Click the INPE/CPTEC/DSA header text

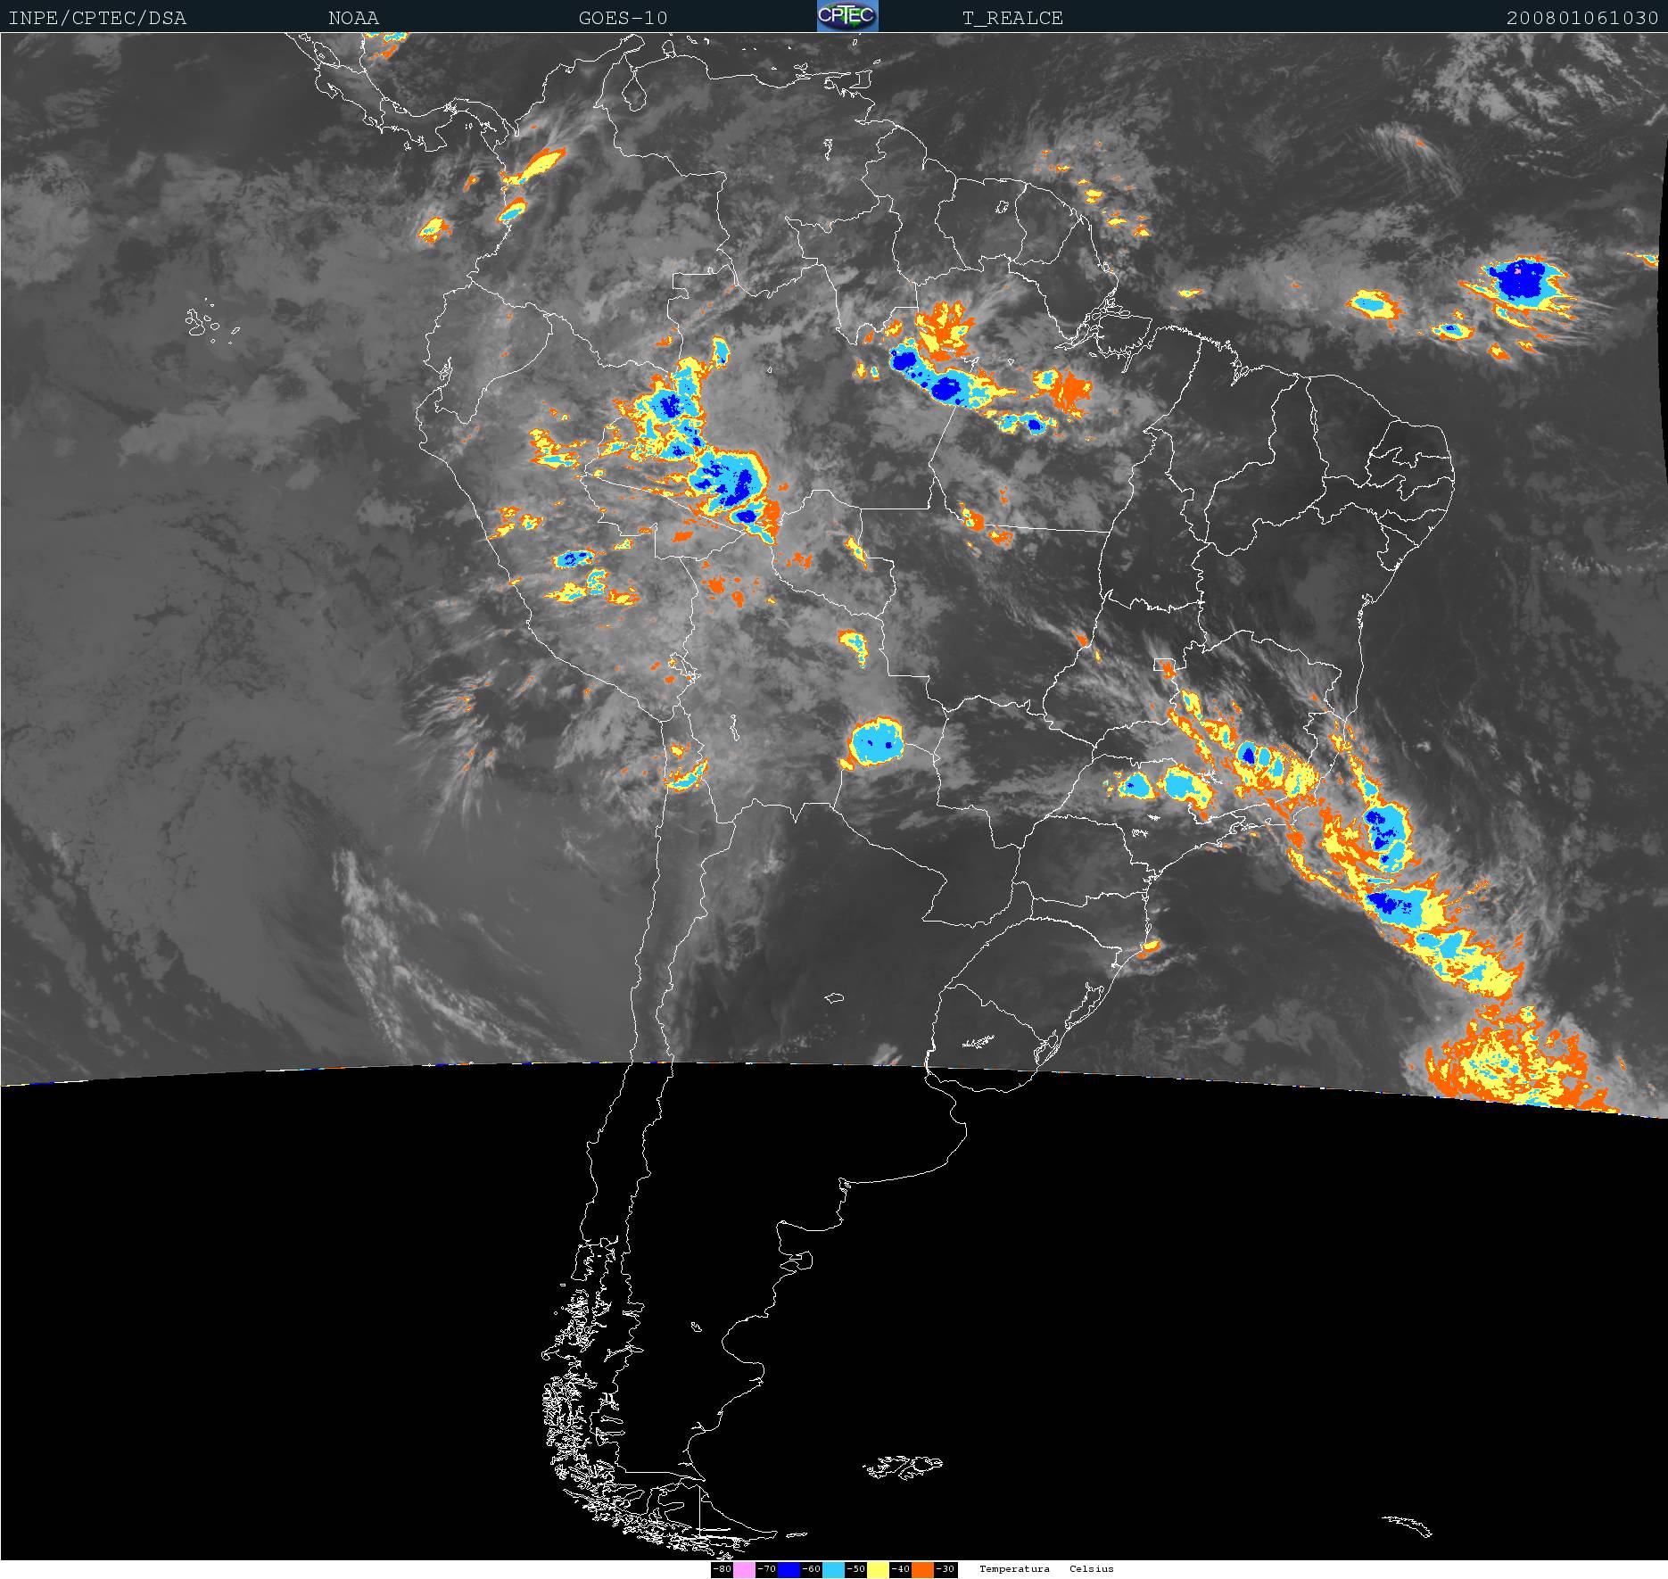(97, 18)
